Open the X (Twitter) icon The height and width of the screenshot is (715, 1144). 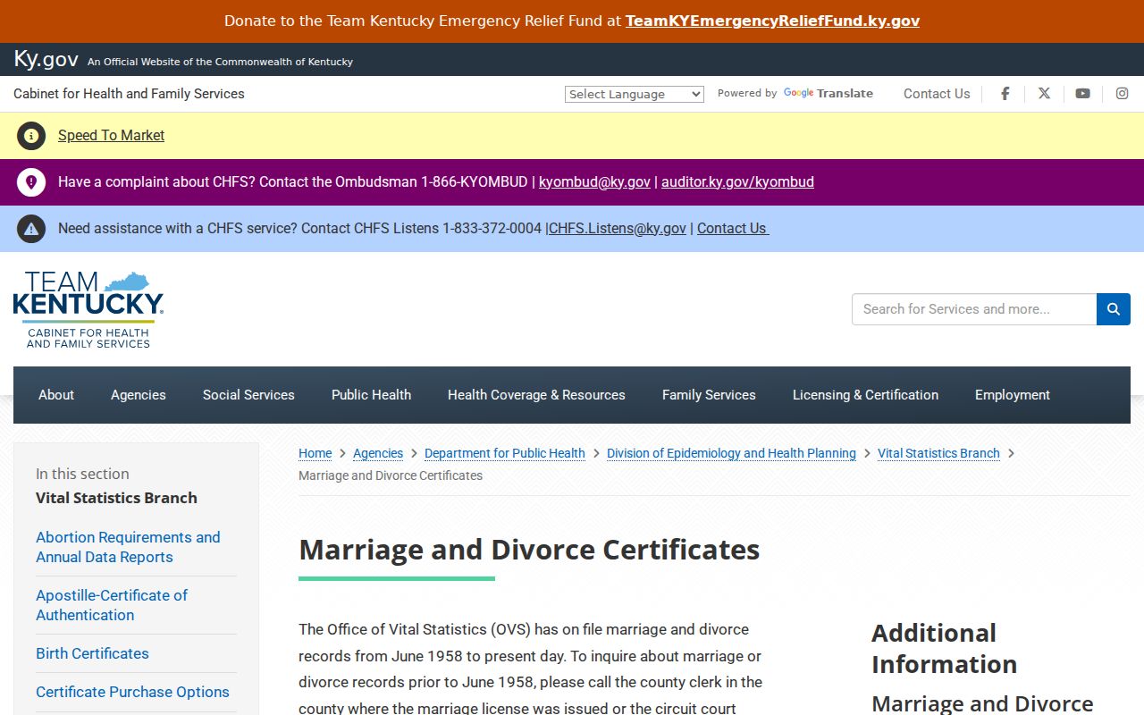tap(1044, 94)
